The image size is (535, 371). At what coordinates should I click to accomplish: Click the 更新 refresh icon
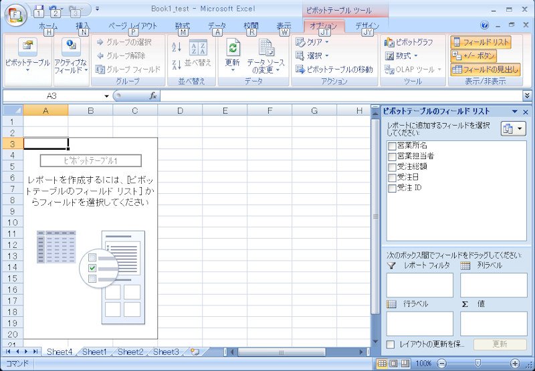[x=233, y=55]
